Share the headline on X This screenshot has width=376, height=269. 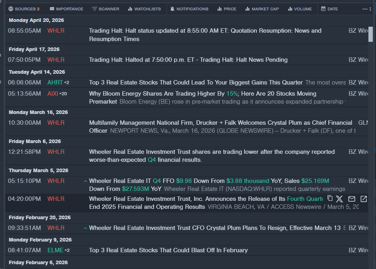tap(340, 198)
